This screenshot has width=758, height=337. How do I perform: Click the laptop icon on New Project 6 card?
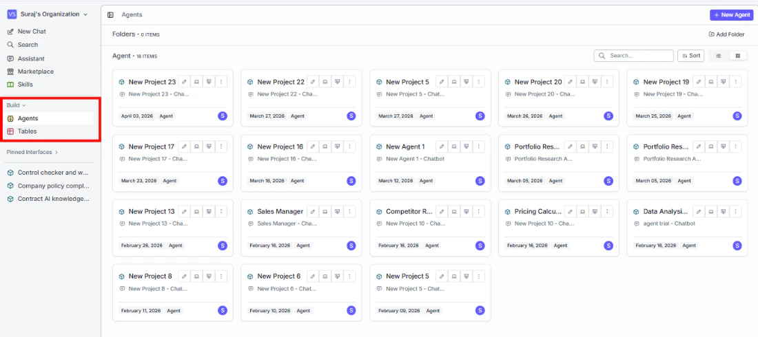point(325,276)
